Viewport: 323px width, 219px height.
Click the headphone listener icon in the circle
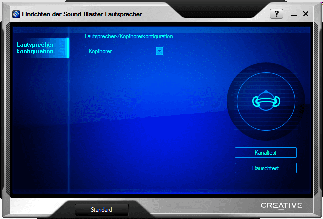click(x=266, y=101)
